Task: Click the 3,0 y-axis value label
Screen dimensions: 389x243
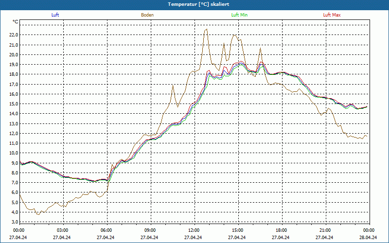Action: [x=14, y=222]
